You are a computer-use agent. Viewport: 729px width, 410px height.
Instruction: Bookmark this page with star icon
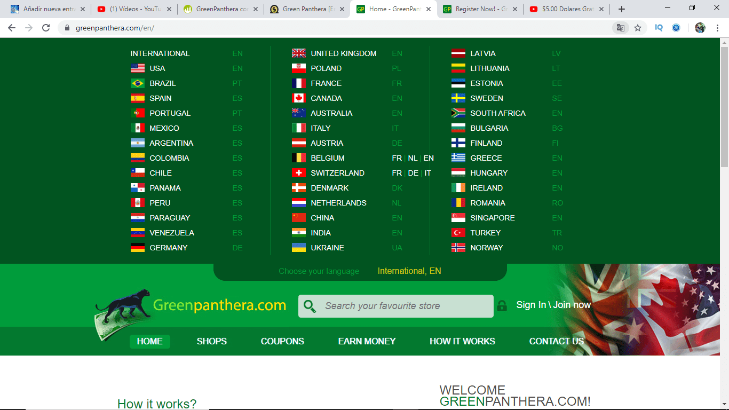tap(637, 28)
